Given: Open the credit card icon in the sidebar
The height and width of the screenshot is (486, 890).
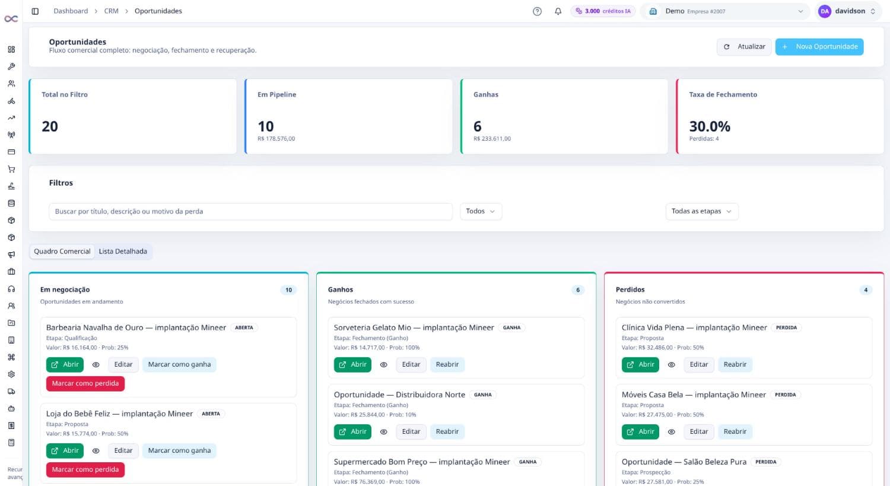Looking at the screenshot, I should (x=11, y=152).
